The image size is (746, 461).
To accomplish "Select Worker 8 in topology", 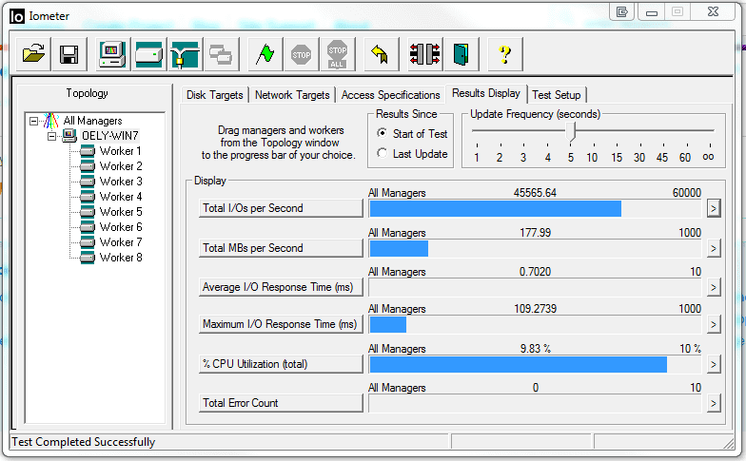I will click(120, 258).
